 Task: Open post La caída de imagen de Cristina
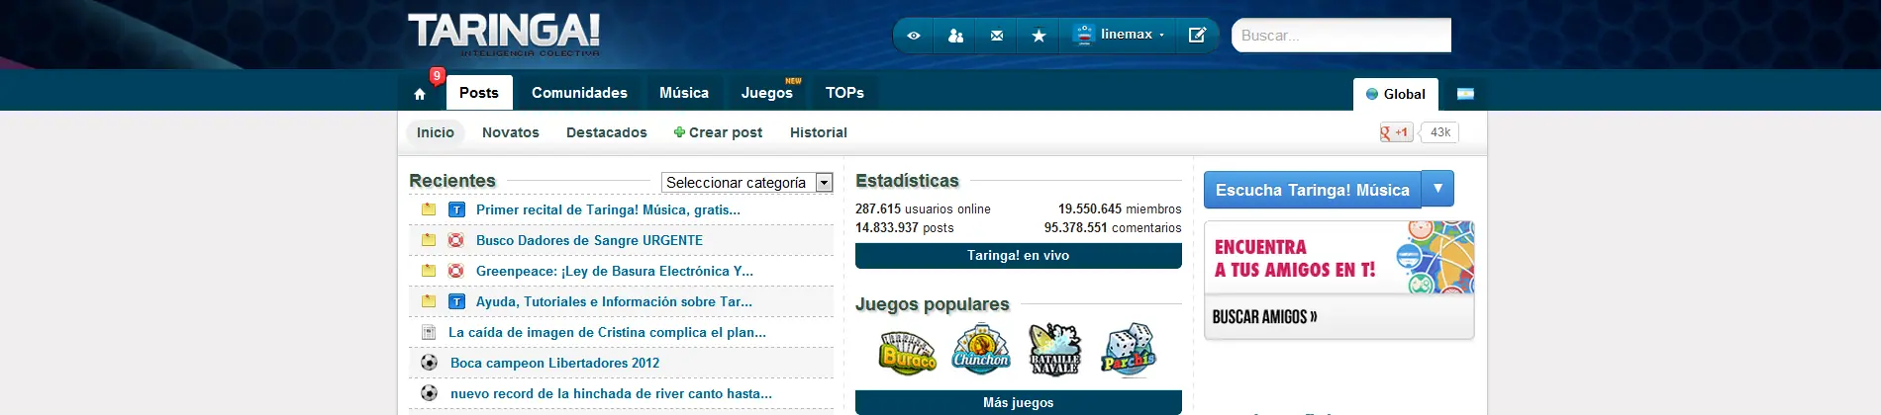(607, 332)
